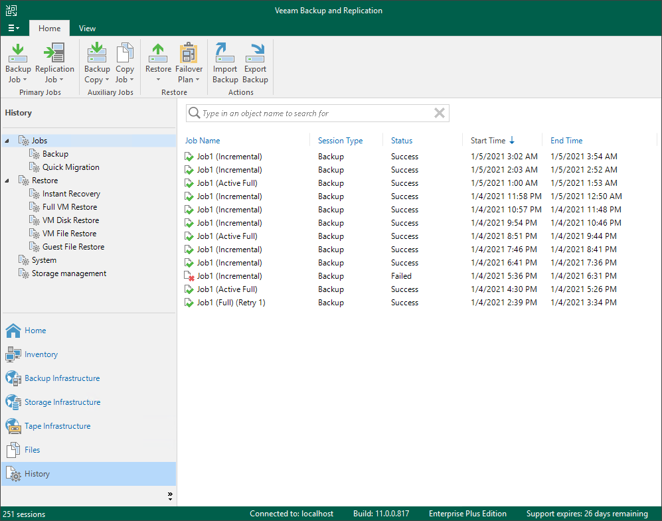
Task: Click the Backup Job ribbon icon
Action: [18, 63]
